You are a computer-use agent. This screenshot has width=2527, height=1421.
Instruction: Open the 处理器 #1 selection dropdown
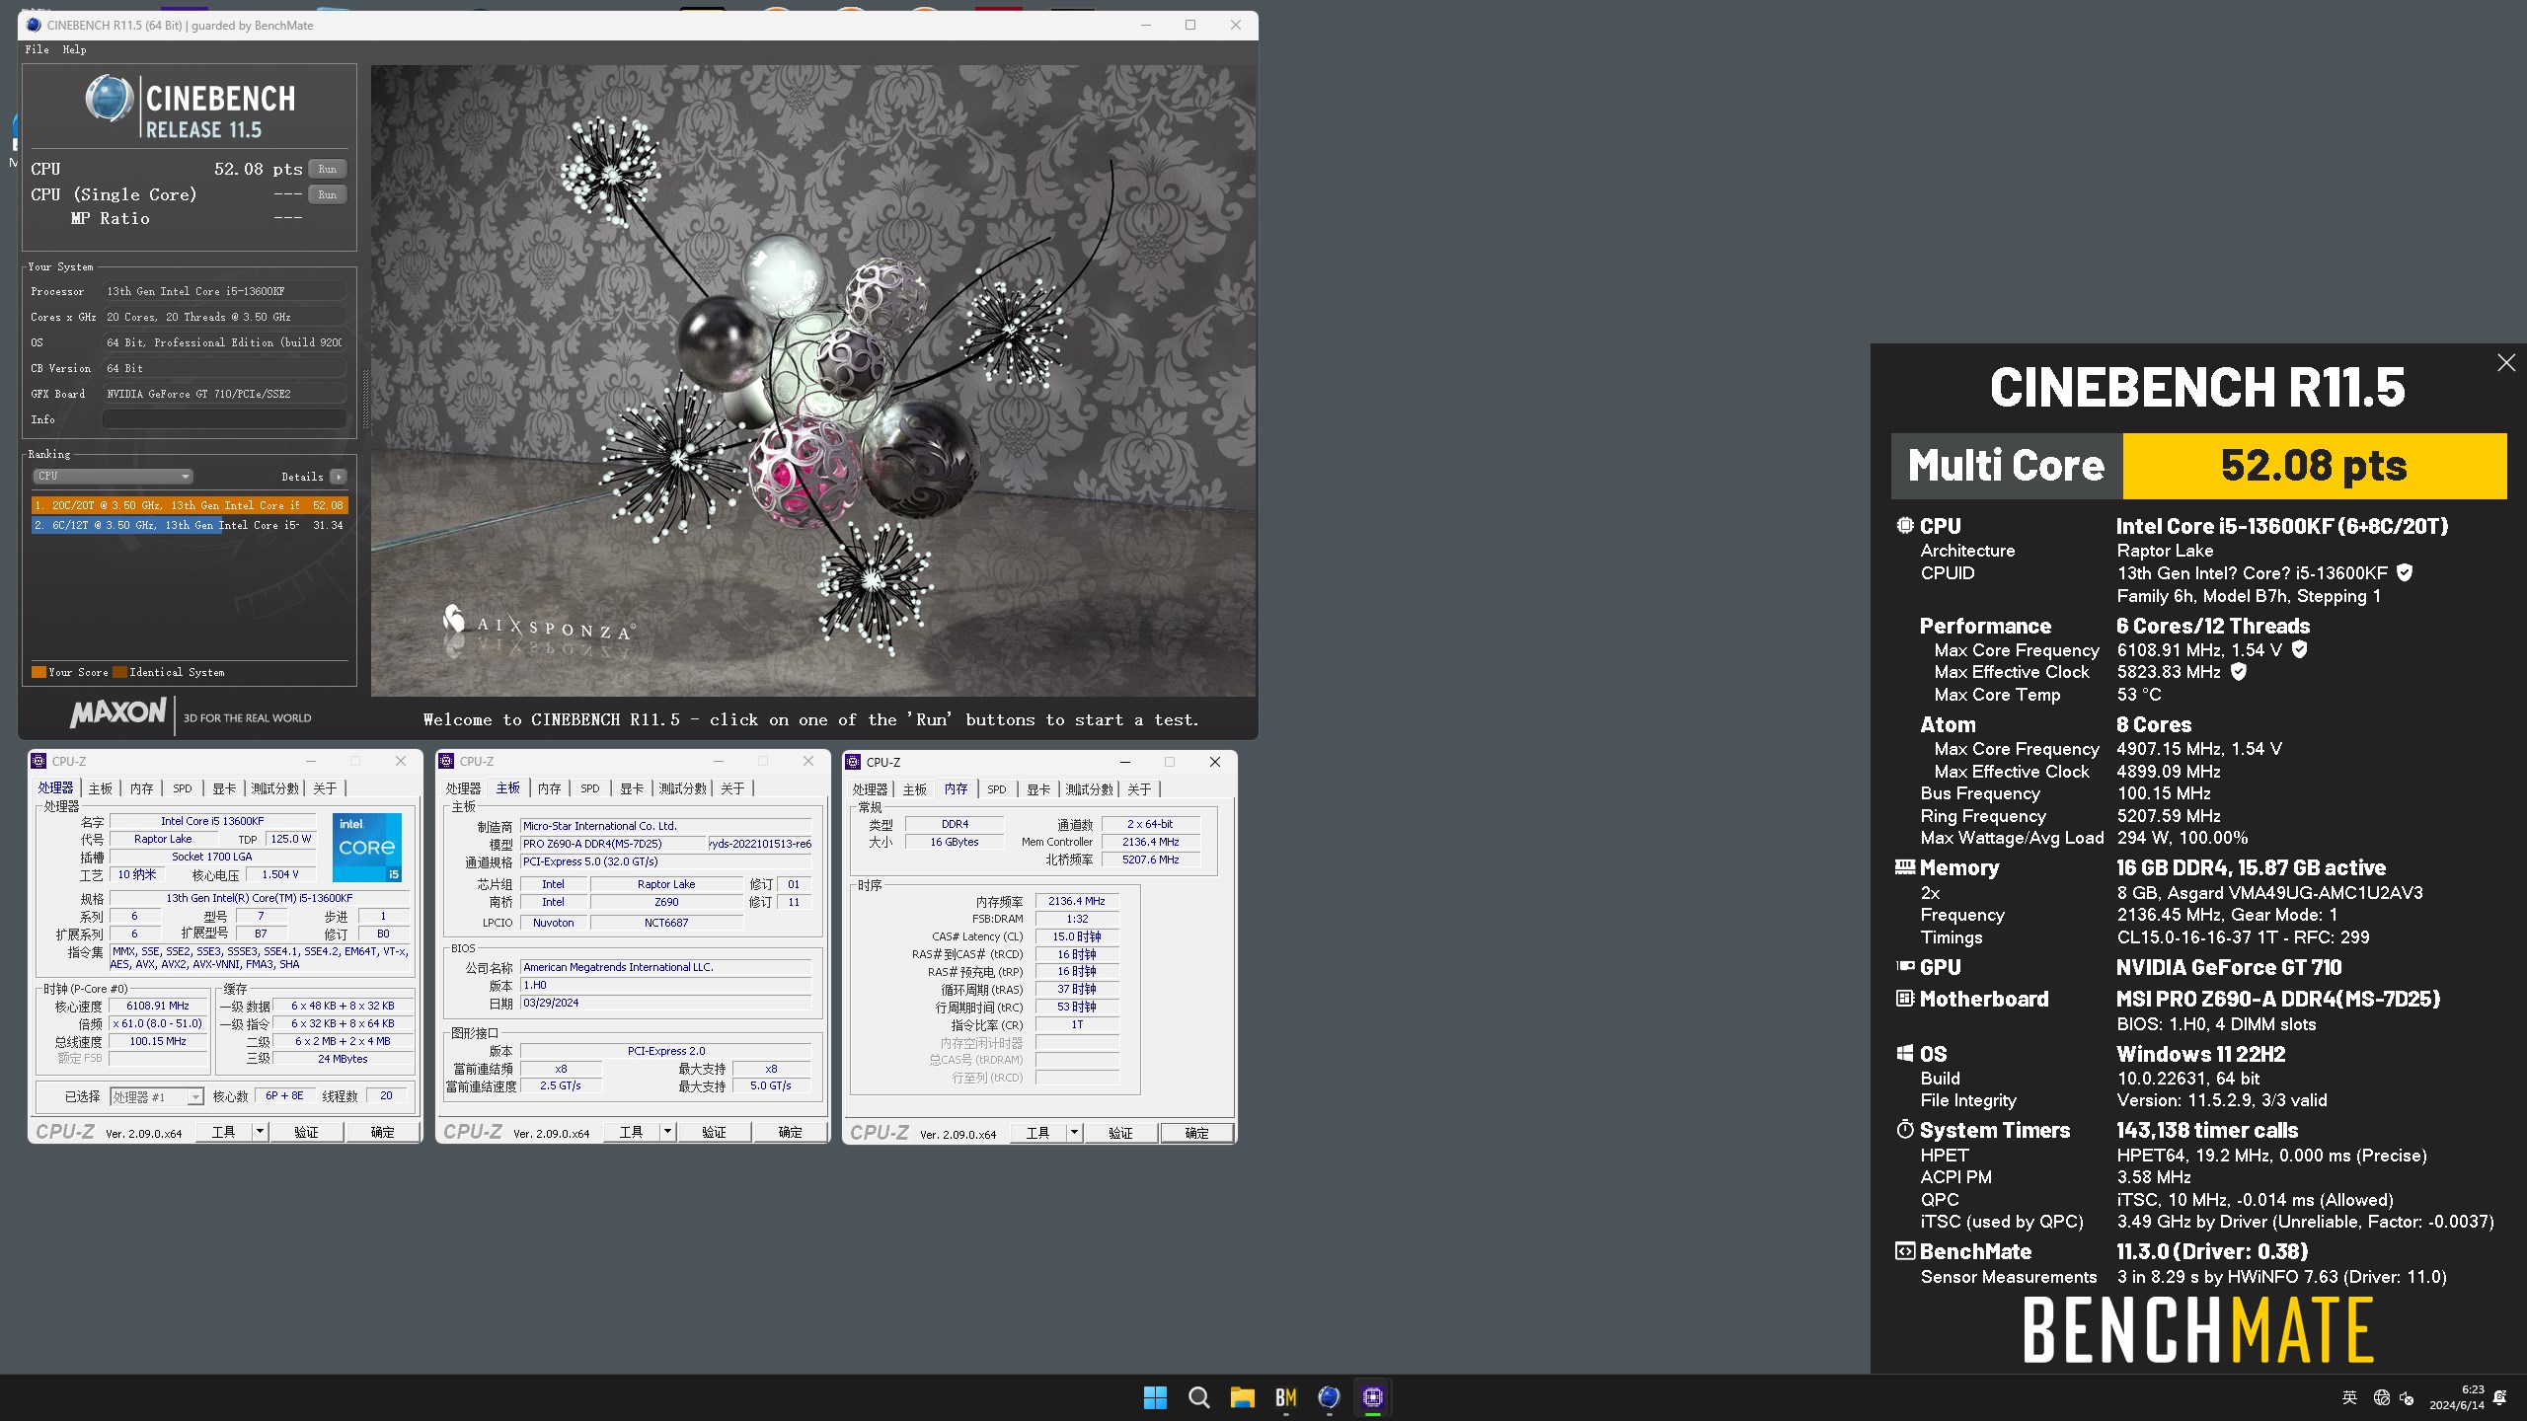click(x=156, y=1096)
